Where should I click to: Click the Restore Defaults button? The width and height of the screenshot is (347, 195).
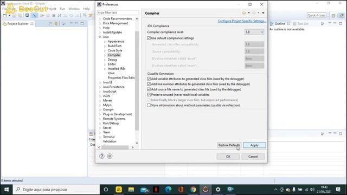[229, 145]
